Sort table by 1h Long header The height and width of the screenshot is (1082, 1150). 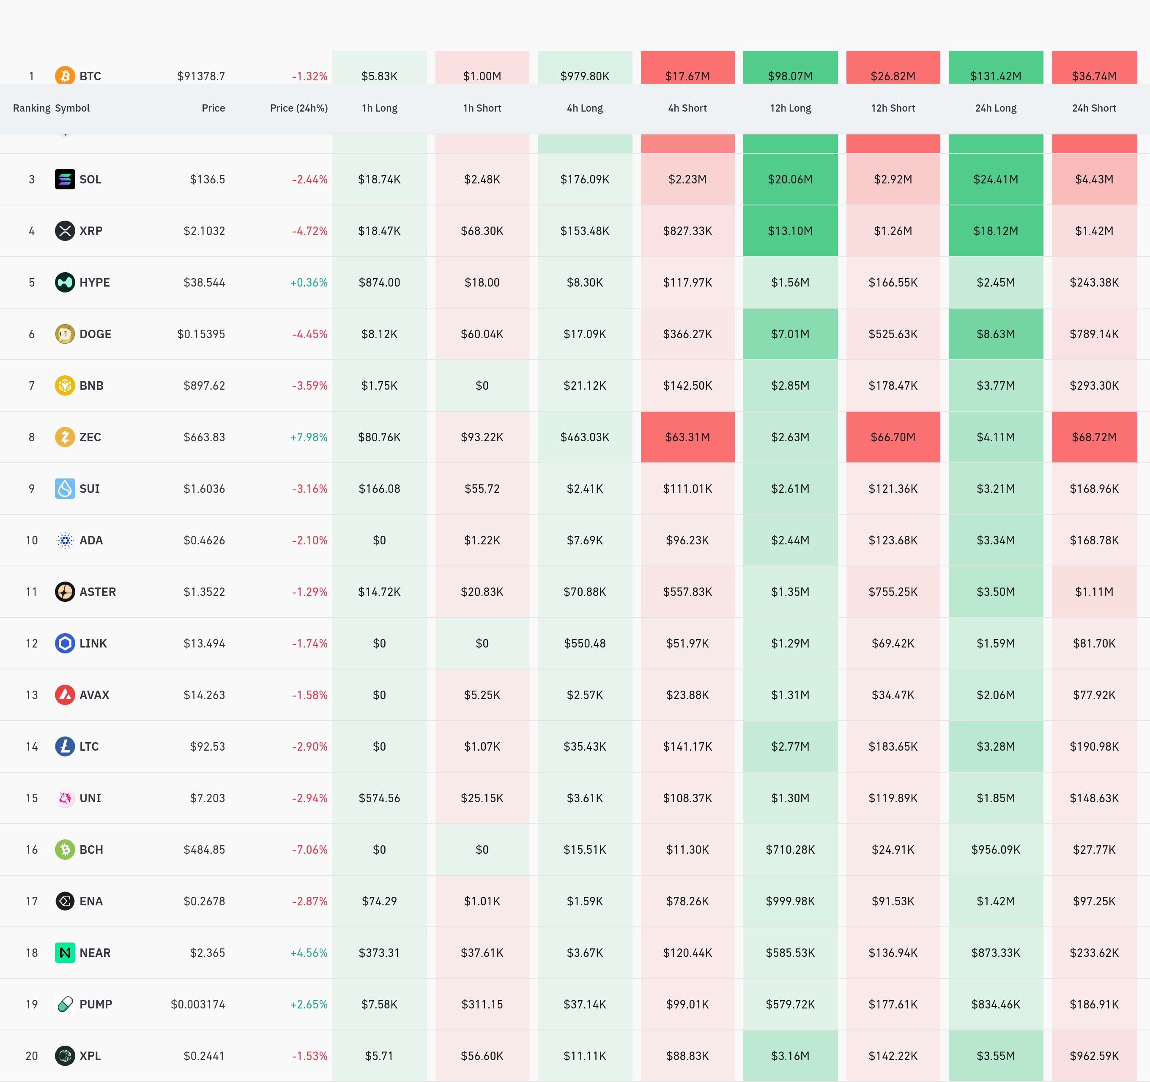click(380, 108)
